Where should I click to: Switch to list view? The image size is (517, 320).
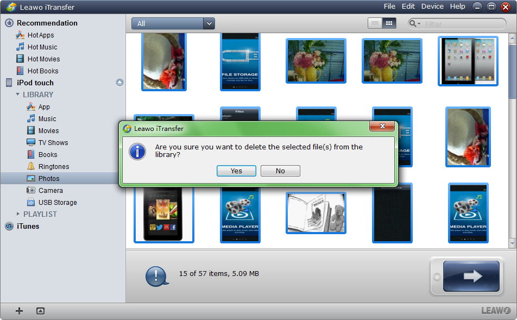(x=375, y=23)
